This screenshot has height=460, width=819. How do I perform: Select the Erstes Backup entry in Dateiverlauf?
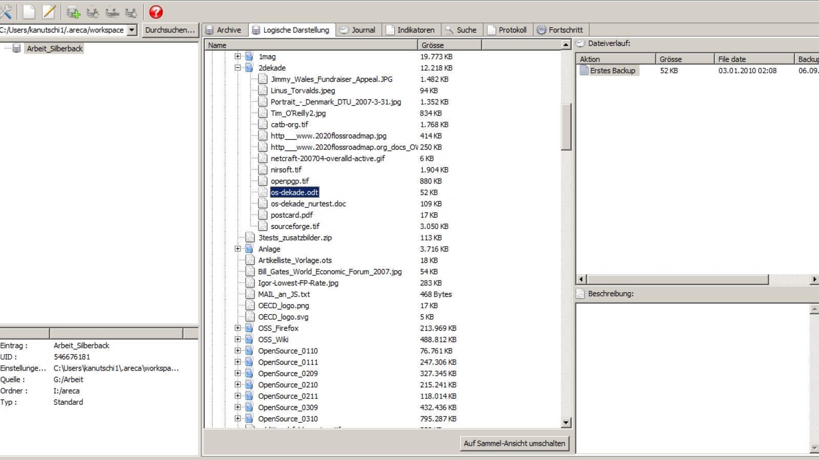point(612,71)
